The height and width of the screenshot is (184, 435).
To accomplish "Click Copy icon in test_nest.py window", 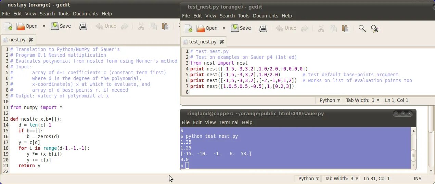I will 333,28.
